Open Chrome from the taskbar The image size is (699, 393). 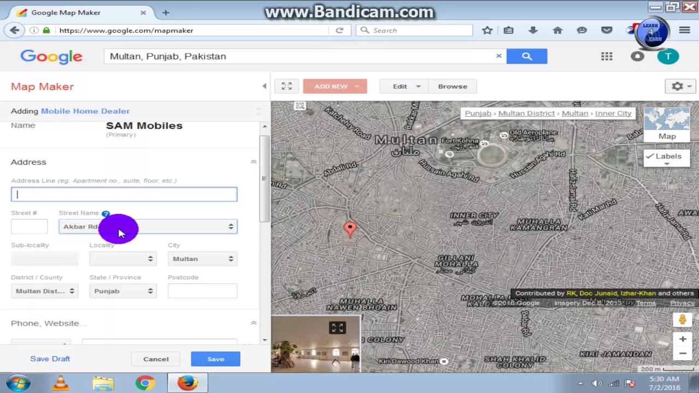click(x=145, y=383)
